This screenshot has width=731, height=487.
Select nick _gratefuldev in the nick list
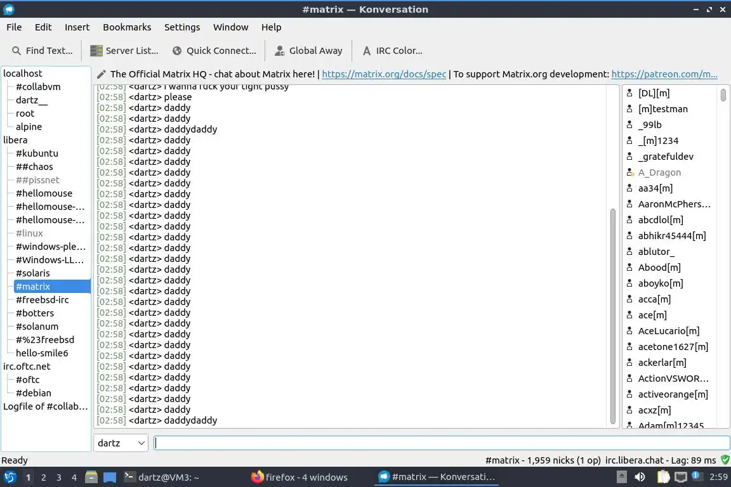666,157
